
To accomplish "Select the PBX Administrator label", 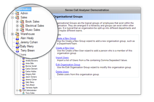I will pyautogui.click(x=29, y=90).
